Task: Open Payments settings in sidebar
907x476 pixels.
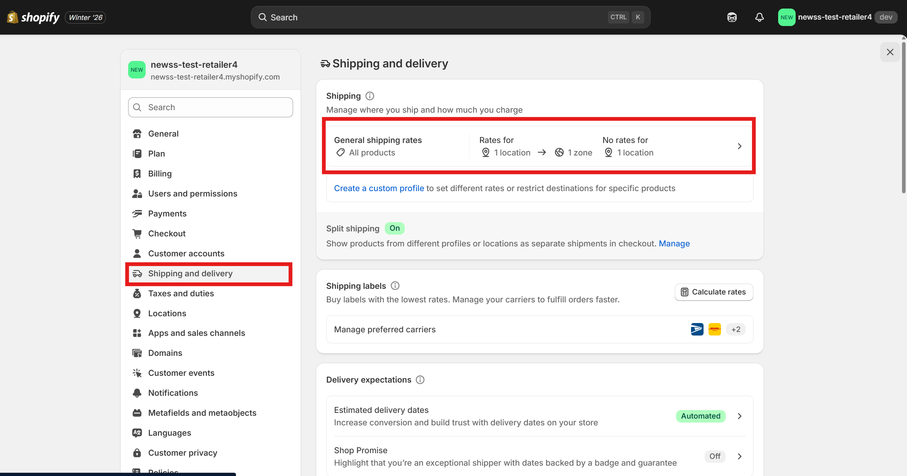Action: coord(167,213)
